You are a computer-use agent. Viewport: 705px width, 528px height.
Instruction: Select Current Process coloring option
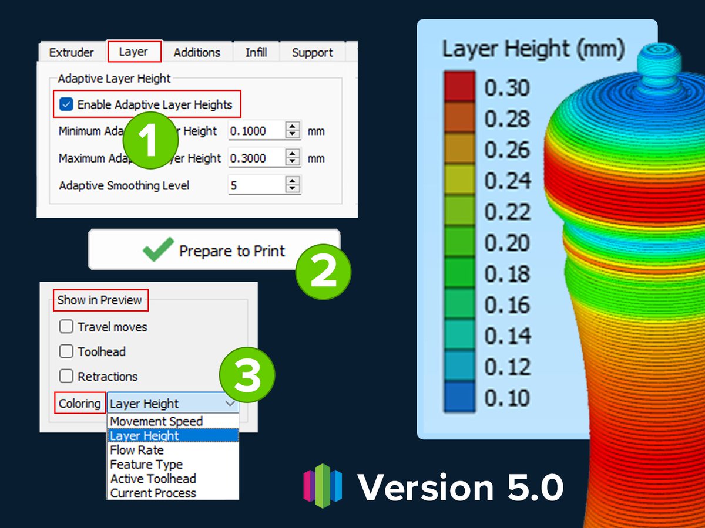click(x=173, y=493)
